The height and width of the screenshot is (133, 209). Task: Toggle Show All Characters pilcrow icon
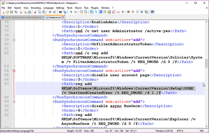[x=96, y=12]
